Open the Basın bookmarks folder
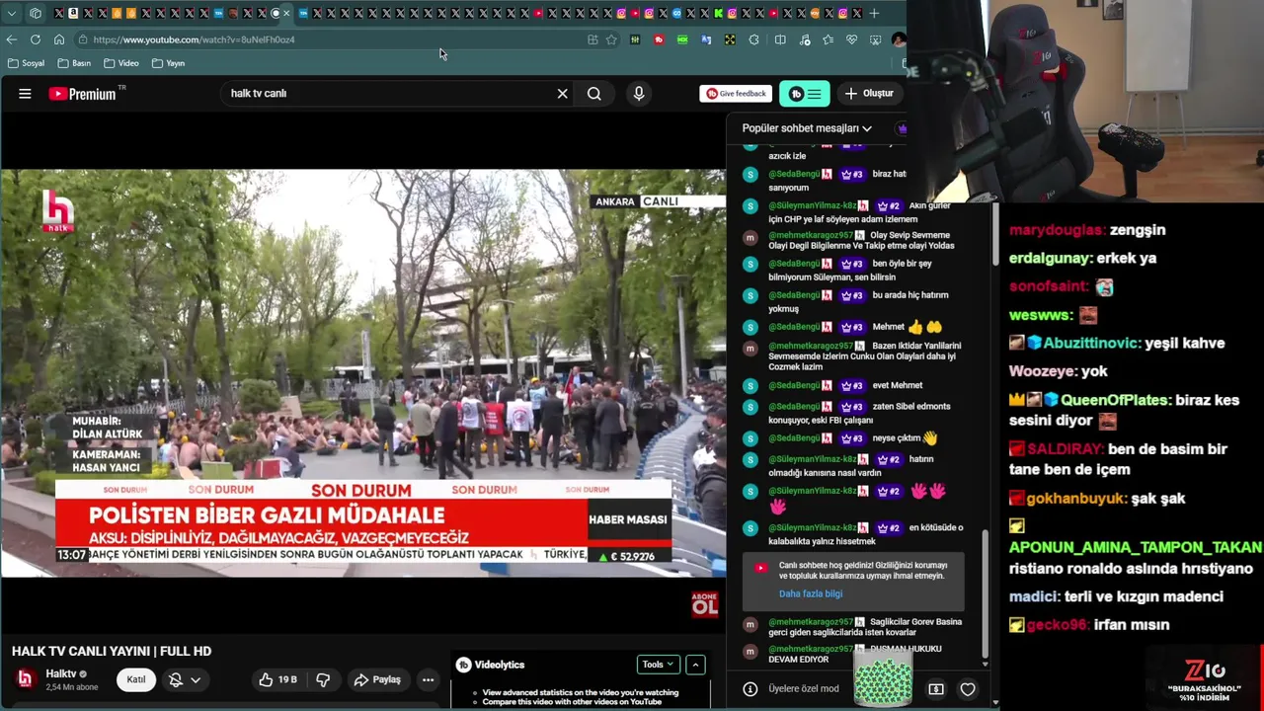 pyautogui.click(x=74, y=63)
